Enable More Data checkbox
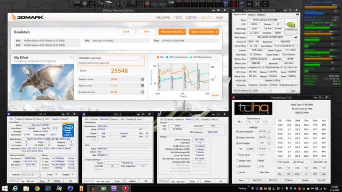The width and height of the screenshot is (342, 192). click(259, 172)
